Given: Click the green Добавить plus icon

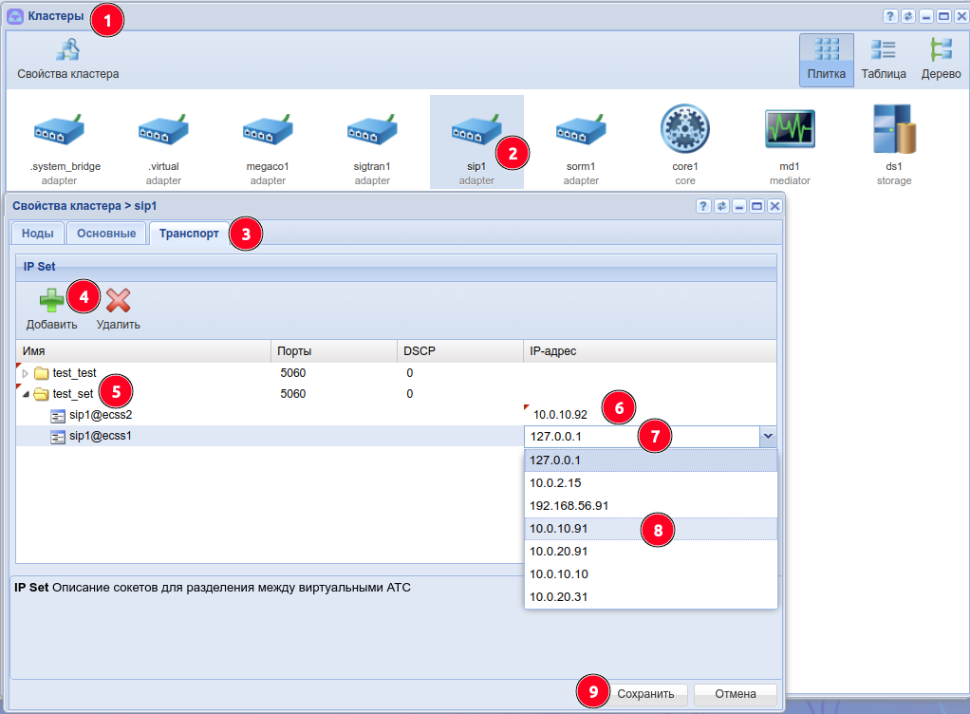Looking at the screenshot, I should [x=51, y=302].
